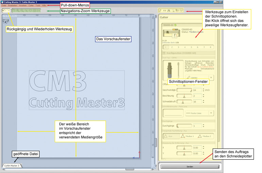This screenshot has height=173, width=262.
Task: Open the small 'A' registration tool icon
Action: 173,11
